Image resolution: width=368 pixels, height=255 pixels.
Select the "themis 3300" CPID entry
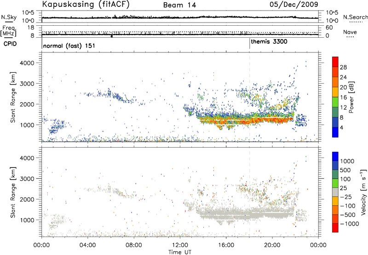point(269,42)
